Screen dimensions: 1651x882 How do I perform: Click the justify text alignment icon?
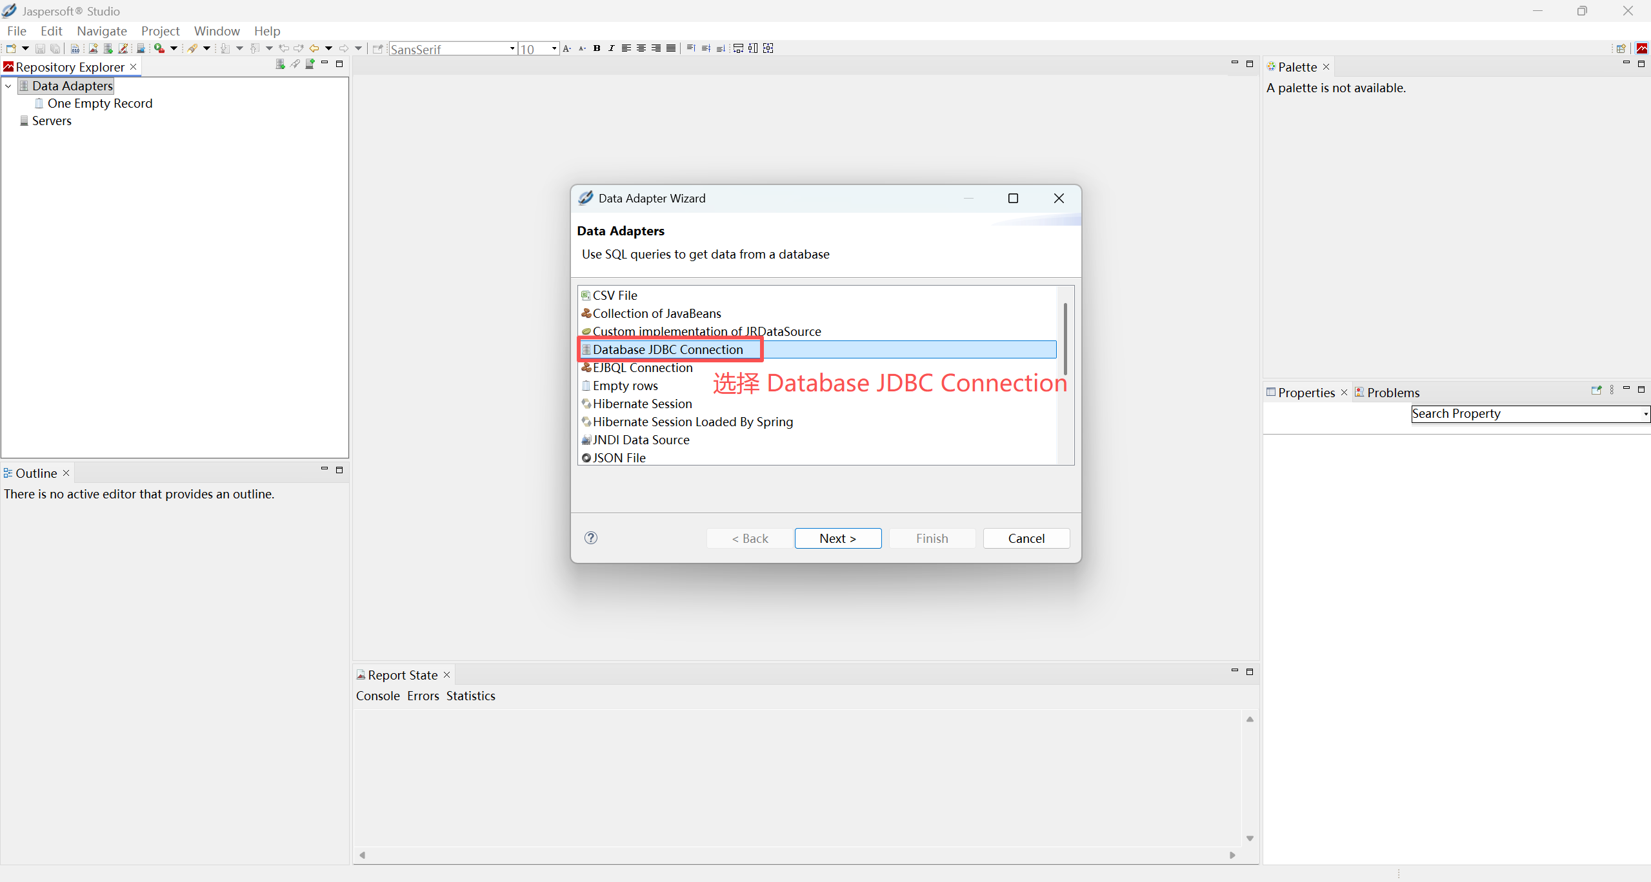point(671,48)
